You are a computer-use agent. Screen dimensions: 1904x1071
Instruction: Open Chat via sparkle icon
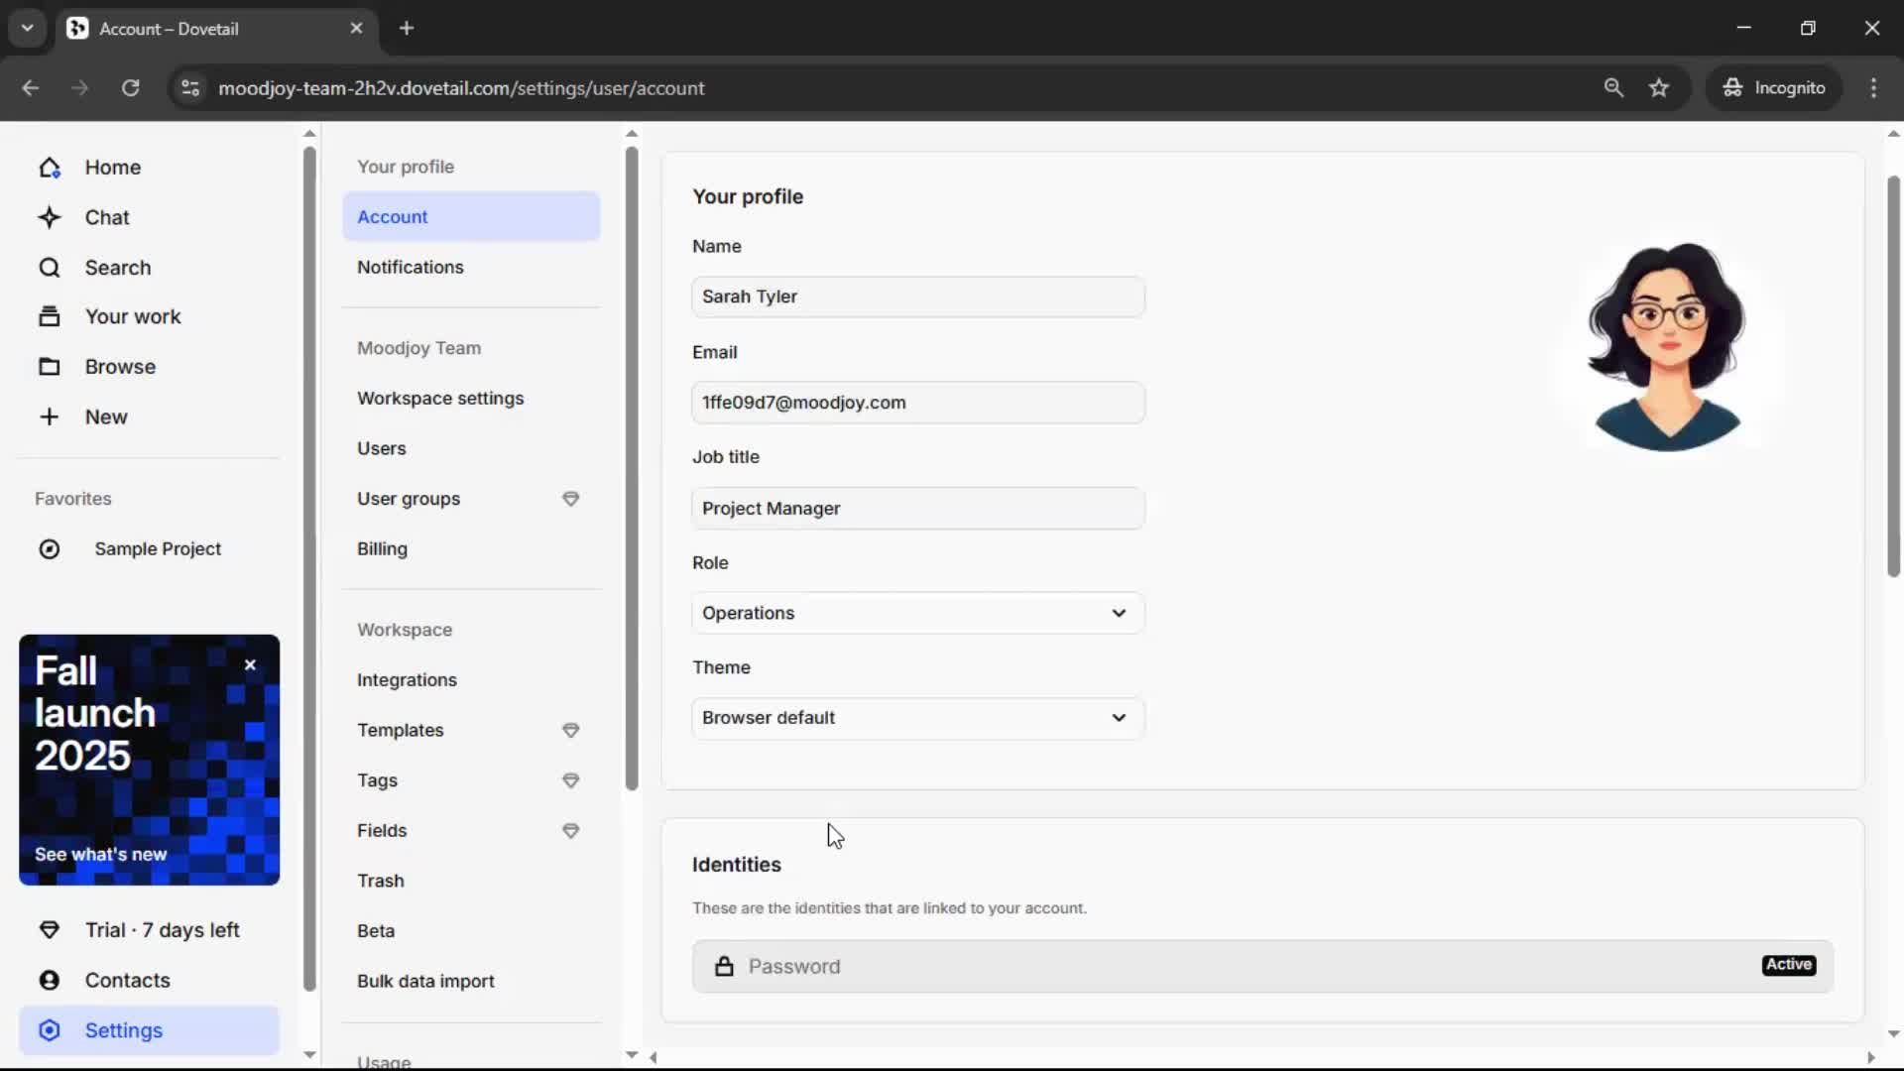pos(50,217)
